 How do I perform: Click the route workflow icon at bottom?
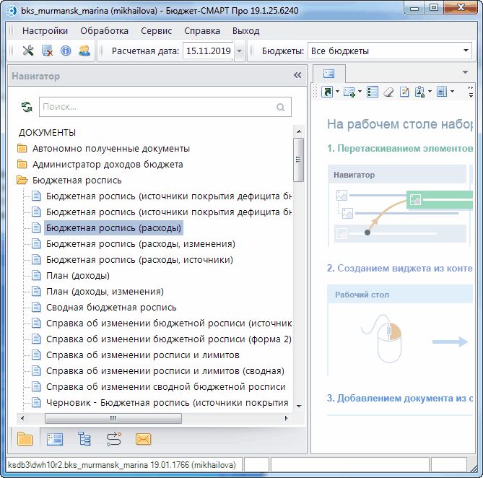point(113,438)
